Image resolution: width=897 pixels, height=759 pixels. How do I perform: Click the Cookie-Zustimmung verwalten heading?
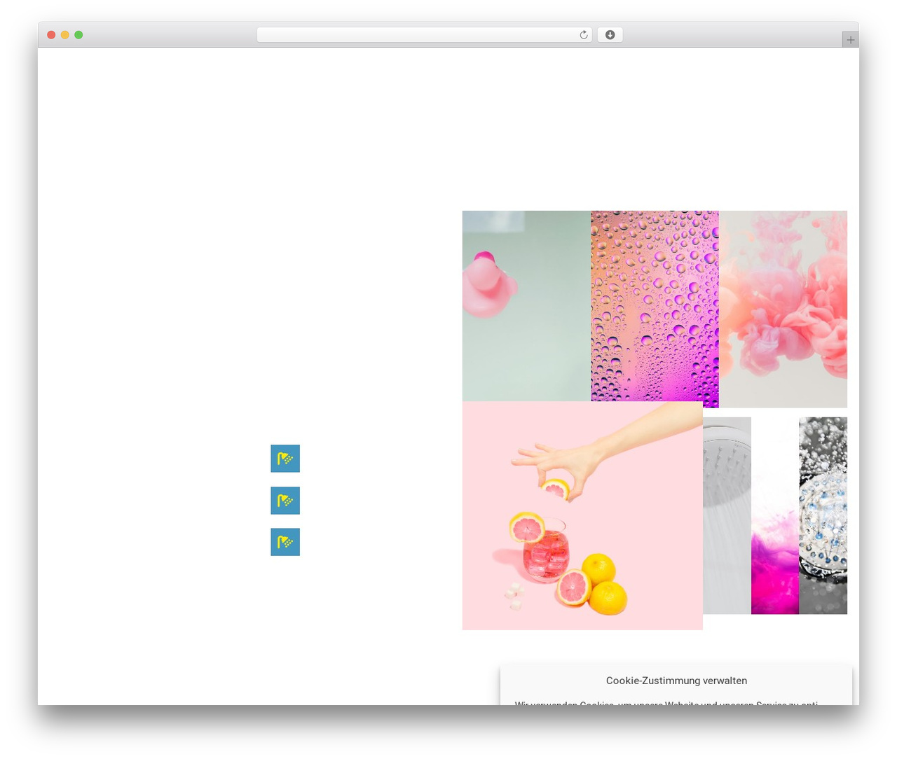pyautogui.click(x=676, y=681)
